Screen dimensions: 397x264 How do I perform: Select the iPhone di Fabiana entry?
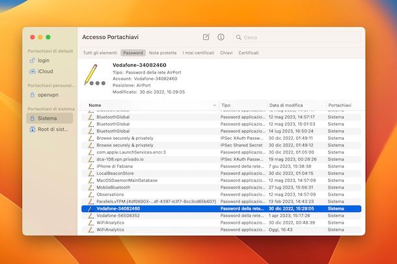coord(115,166)
